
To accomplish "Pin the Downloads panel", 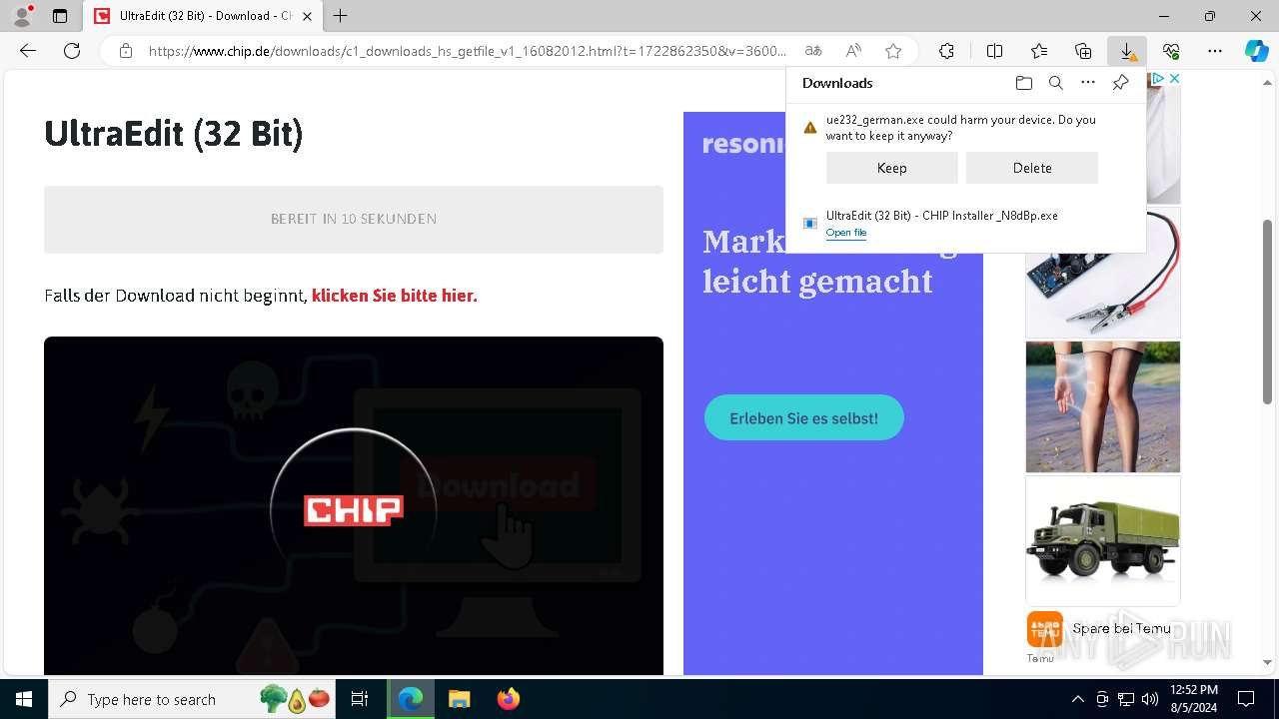I will [x=1120, y=83].
